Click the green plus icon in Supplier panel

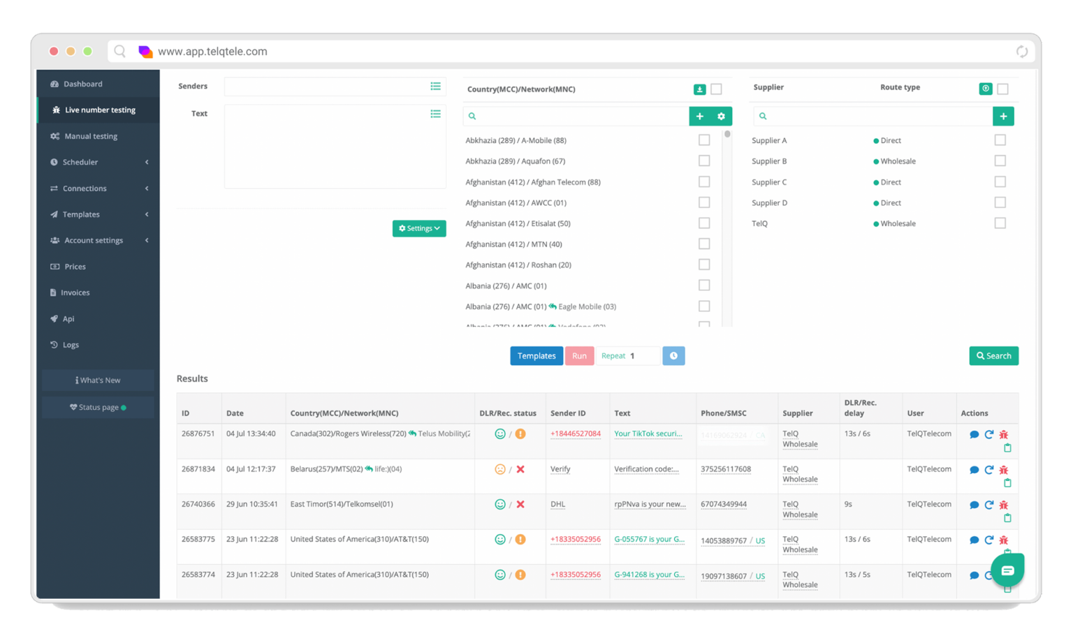[1002, 117]
